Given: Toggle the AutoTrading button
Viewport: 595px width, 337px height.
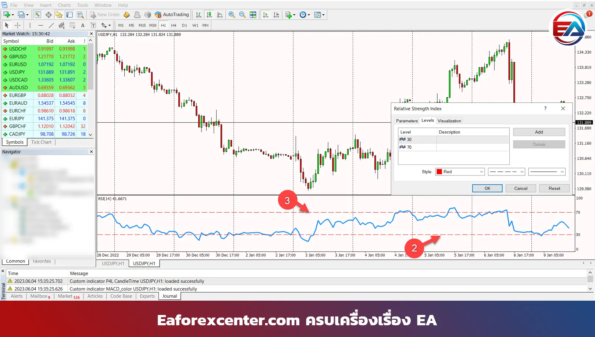Looking at the screenshot, I should [172, 15].
